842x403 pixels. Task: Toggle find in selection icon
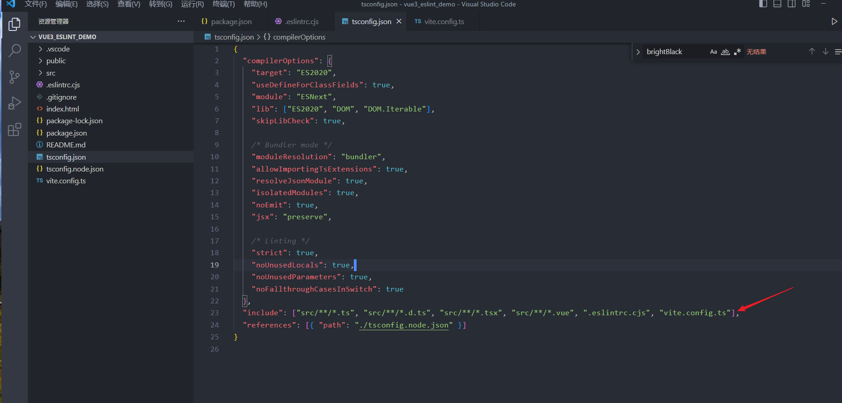[x=838, y=52]
